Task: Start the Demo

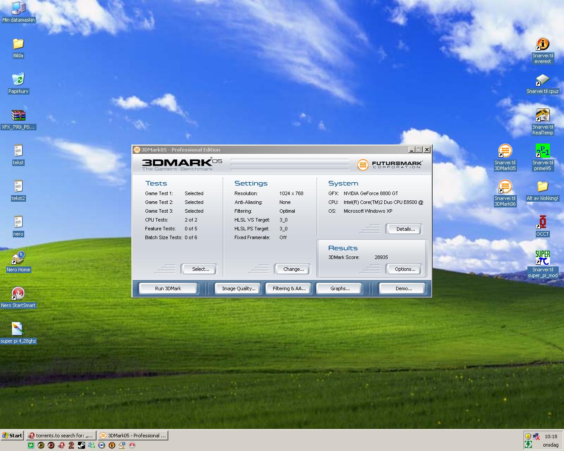Action: click(403, 288)
